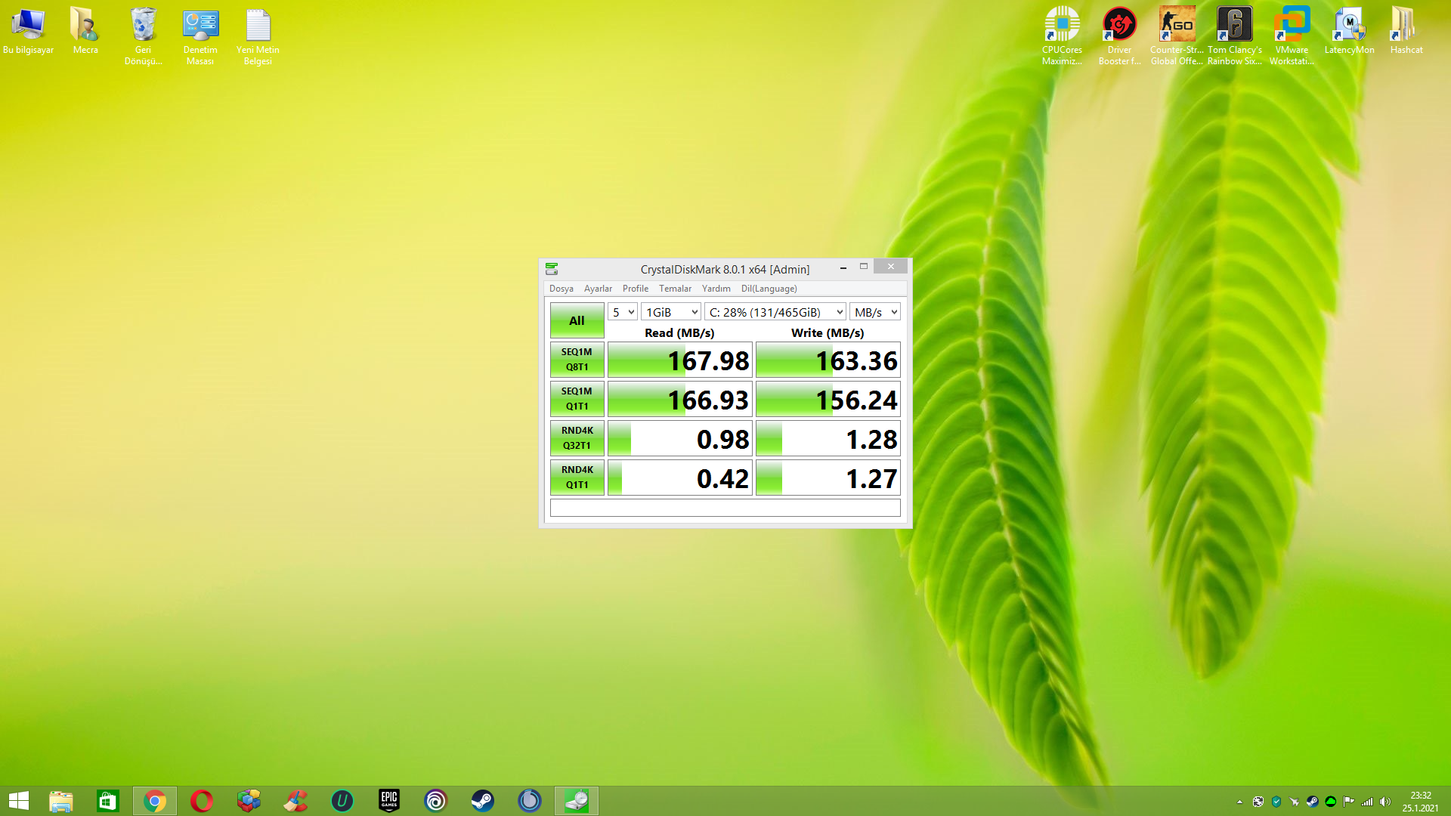Open the Temalar menu
The width and height of the screenshot is (1451, 816).
tap(675, 289)
